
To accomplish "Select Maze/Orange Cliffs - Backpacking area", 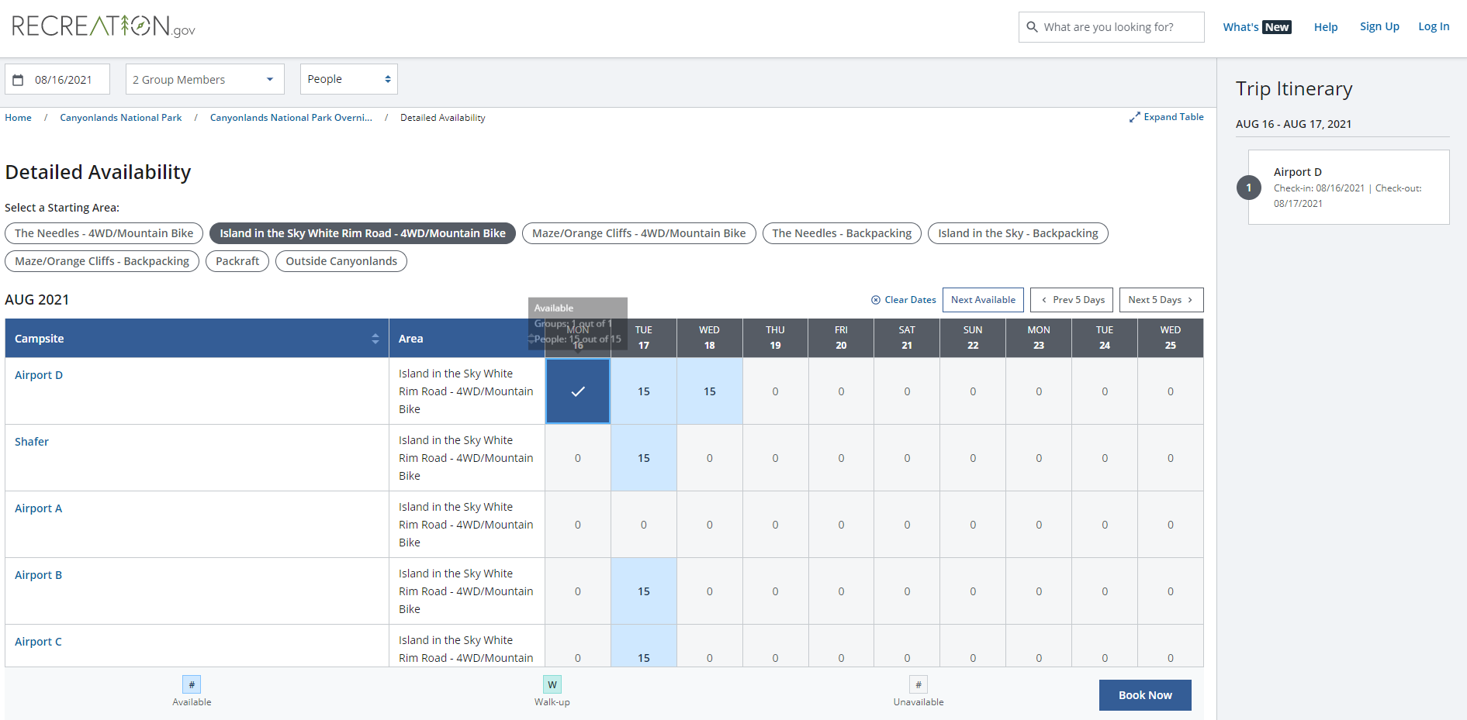I will coord(102,261).
